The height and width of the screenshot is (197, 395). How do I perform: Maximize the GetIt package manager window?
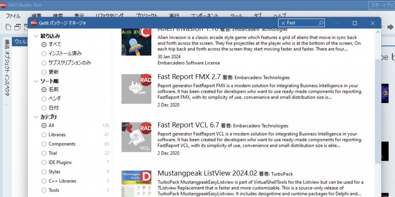[355, 23]
